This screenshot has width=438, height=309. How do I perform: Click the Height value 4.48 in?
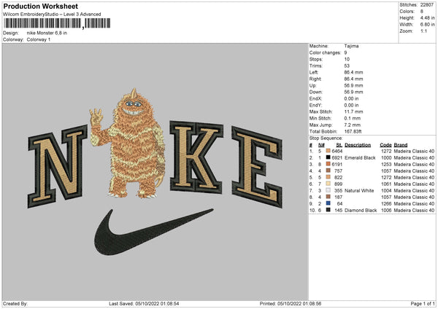pyautogui.click(x=427, y=17)
